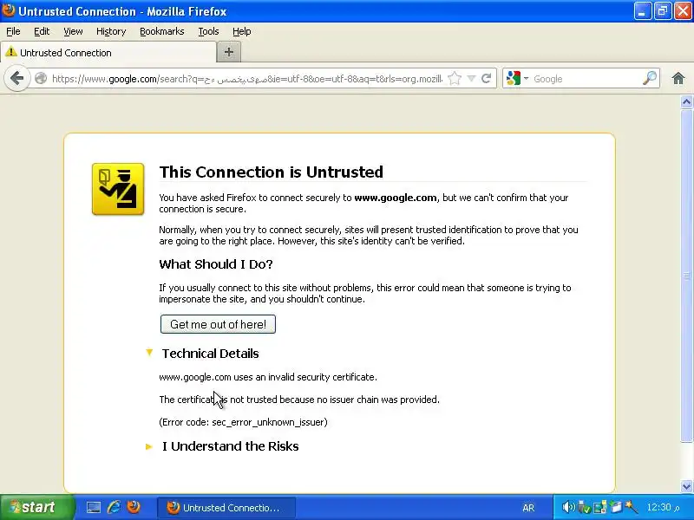This screenshot has width=694, height=520.
Task: Click the scrollbar up arrow
Action: coord(686,102)
